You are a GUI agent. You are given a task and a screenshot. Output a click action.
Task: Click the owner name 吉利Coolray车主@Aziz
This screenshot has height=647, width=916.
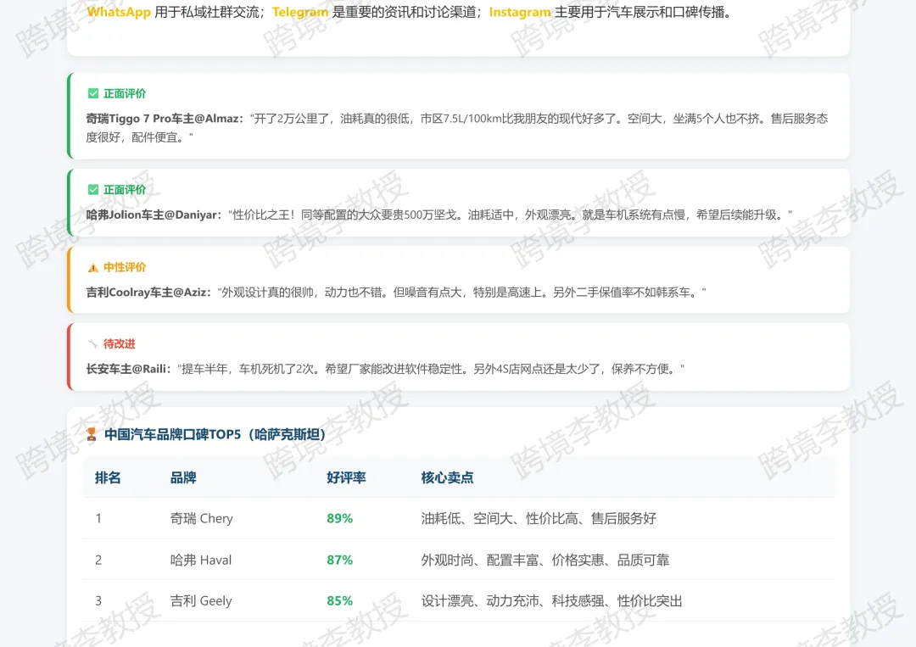pos(148,292)
